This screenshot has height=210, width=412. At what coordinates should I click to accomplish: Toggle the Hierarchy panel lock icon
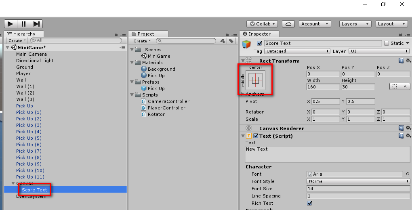(116, 34)
